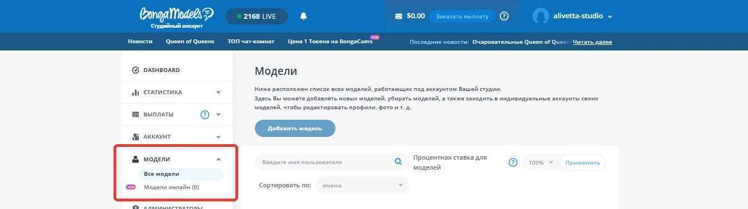Click the user avatar icon

point(541,16)
